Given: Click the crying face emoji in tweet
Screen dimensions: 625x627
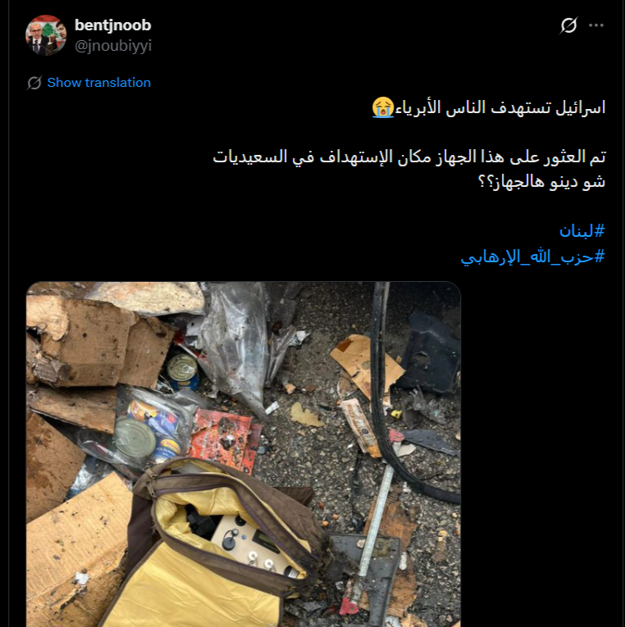Looking at the screenshot, I should pos(383,107).
